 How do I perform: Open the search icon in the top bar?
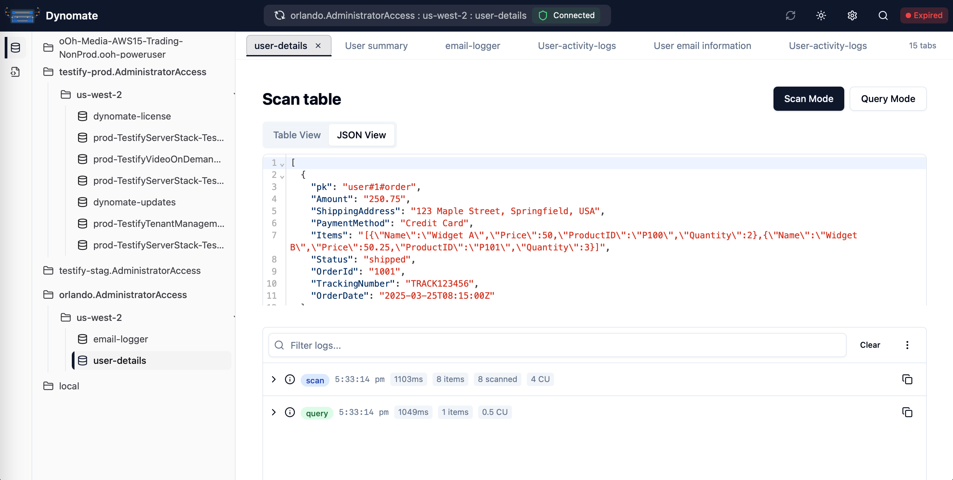pos(883,15)
